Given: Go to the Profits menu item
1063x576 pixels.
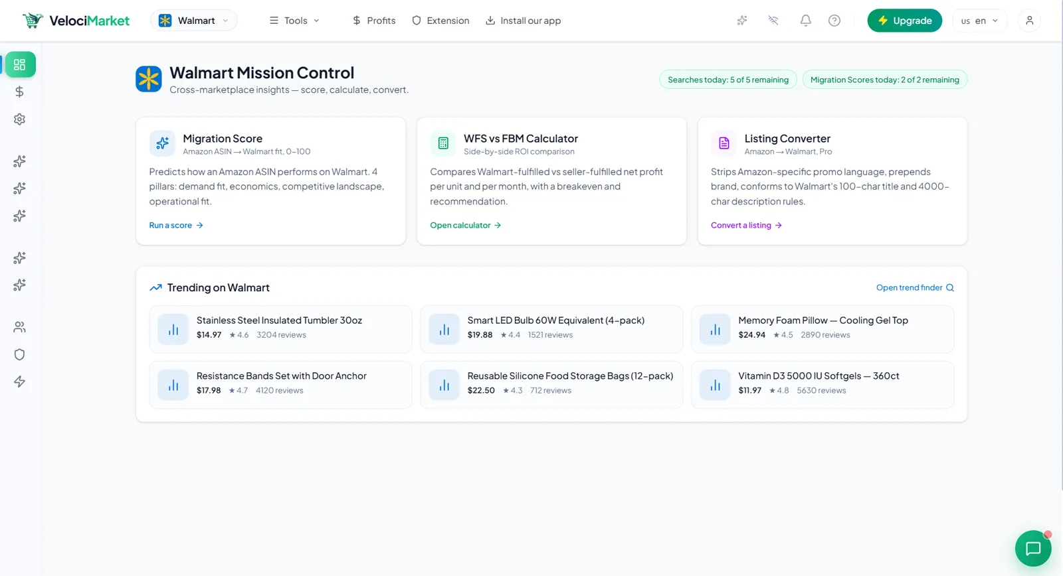Looking at the screenshot, I should [x=374, y=21].
